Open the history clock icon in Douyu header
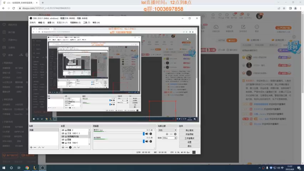The width and height of the screenshot is (304, 171). coord(213,15)
